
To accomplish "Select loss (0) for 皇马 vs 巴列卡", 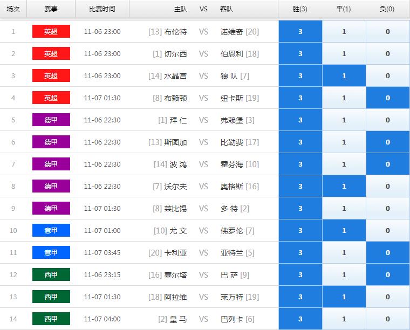I will tap(388, 319).
